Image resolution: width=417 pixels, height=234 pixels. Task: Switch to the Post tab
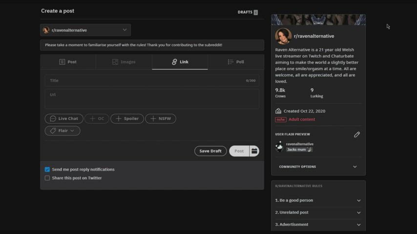[68, 62]
